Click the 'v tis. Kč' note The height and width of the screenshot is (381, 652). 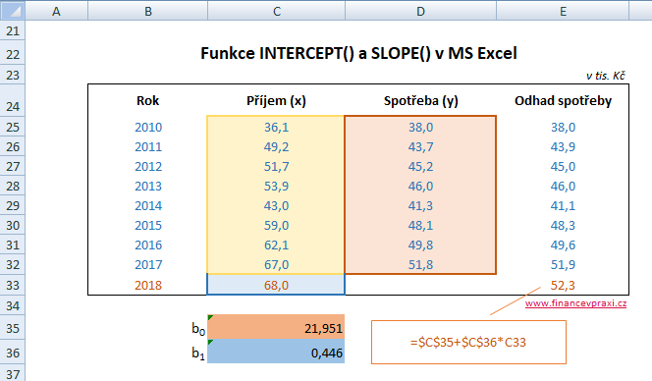click(x=606, y=76)
